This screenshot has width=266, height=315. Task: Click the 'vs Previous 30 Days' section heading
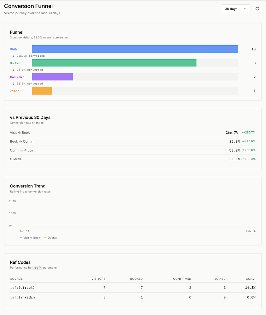(x=30, y=117)
